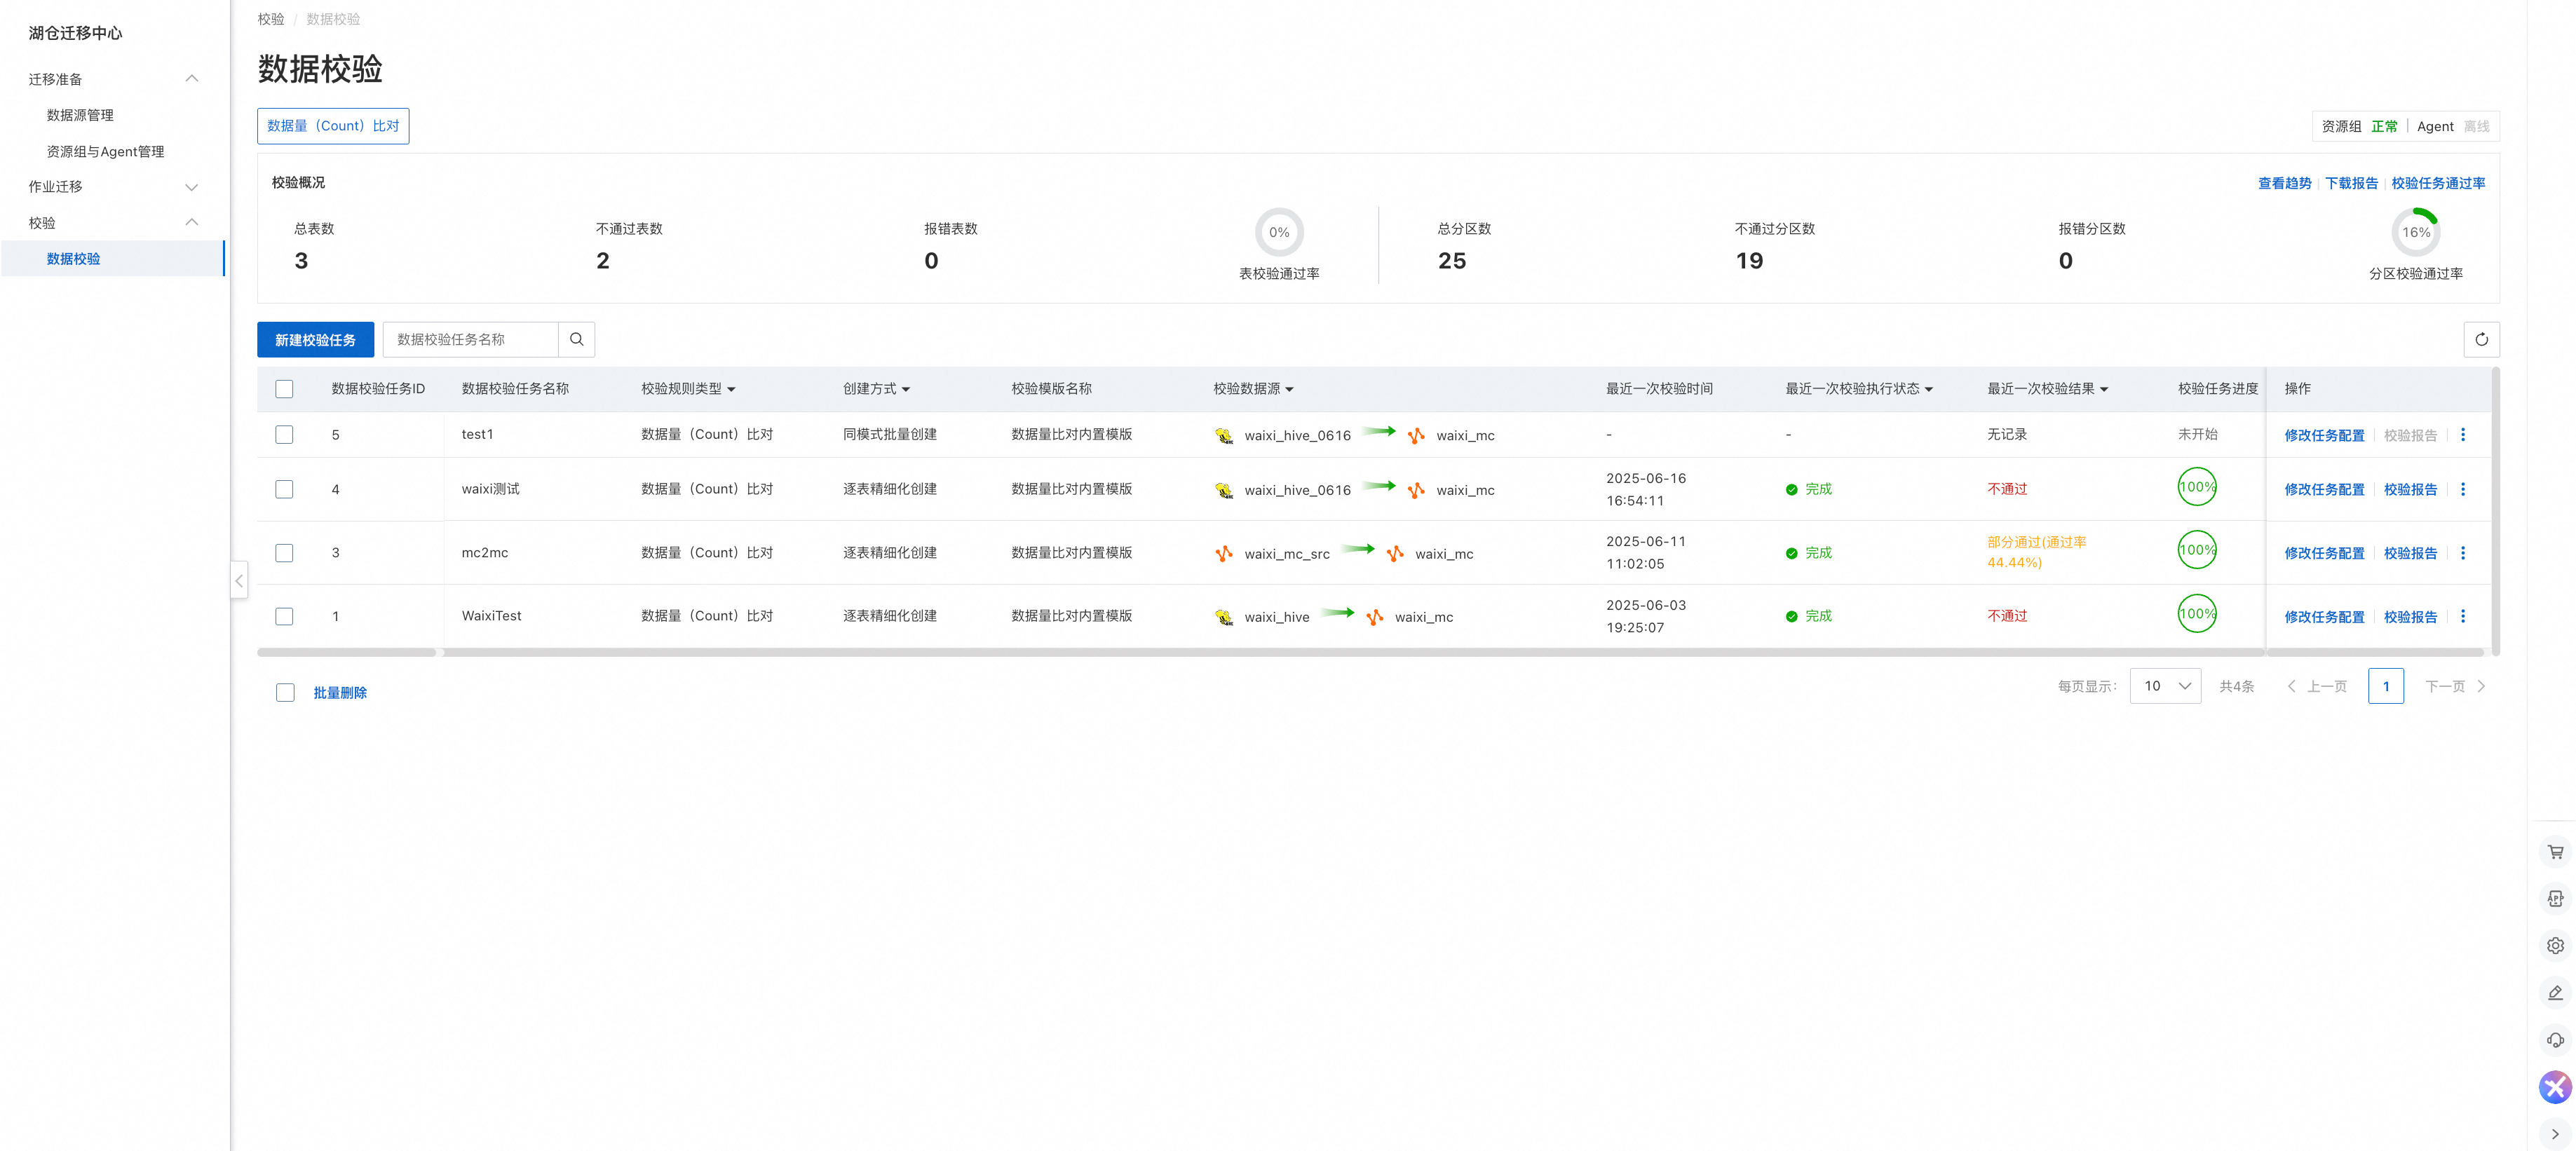Open the 校验规则类型 column filter
This screenshot has width=2576, height=1151.
[731, 389]
